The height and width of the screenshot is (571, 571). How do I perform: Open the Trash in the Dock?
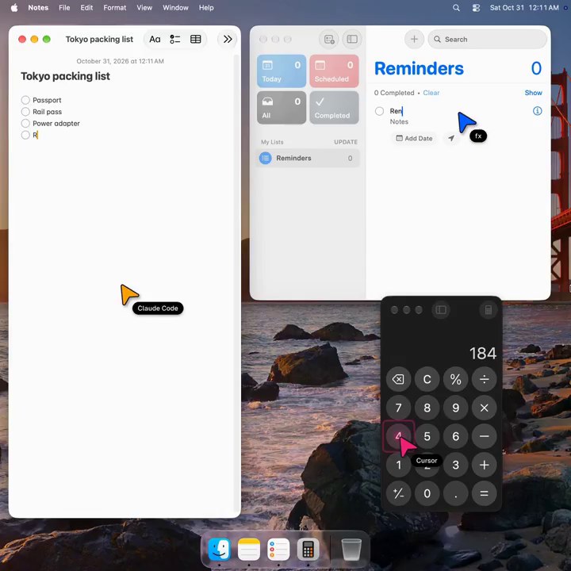click(x=351, y=550)
